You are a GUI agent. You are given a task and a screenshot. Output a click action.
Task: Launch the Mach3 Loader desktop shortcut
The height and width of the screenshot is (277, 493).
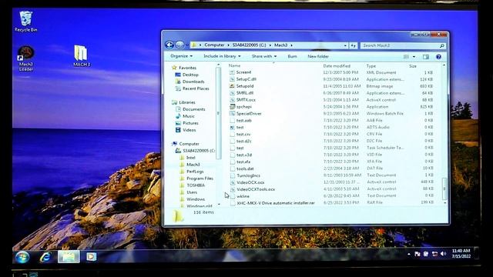pos(25,58)
